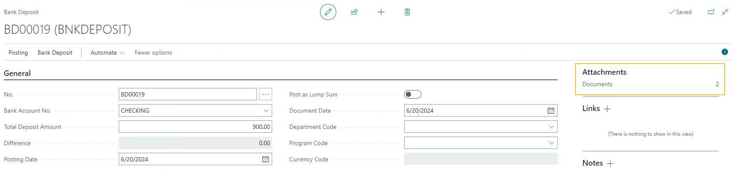This screenshot has height=172, width=737.
Task: Open the Posting menu
Action: click(18, 52)
